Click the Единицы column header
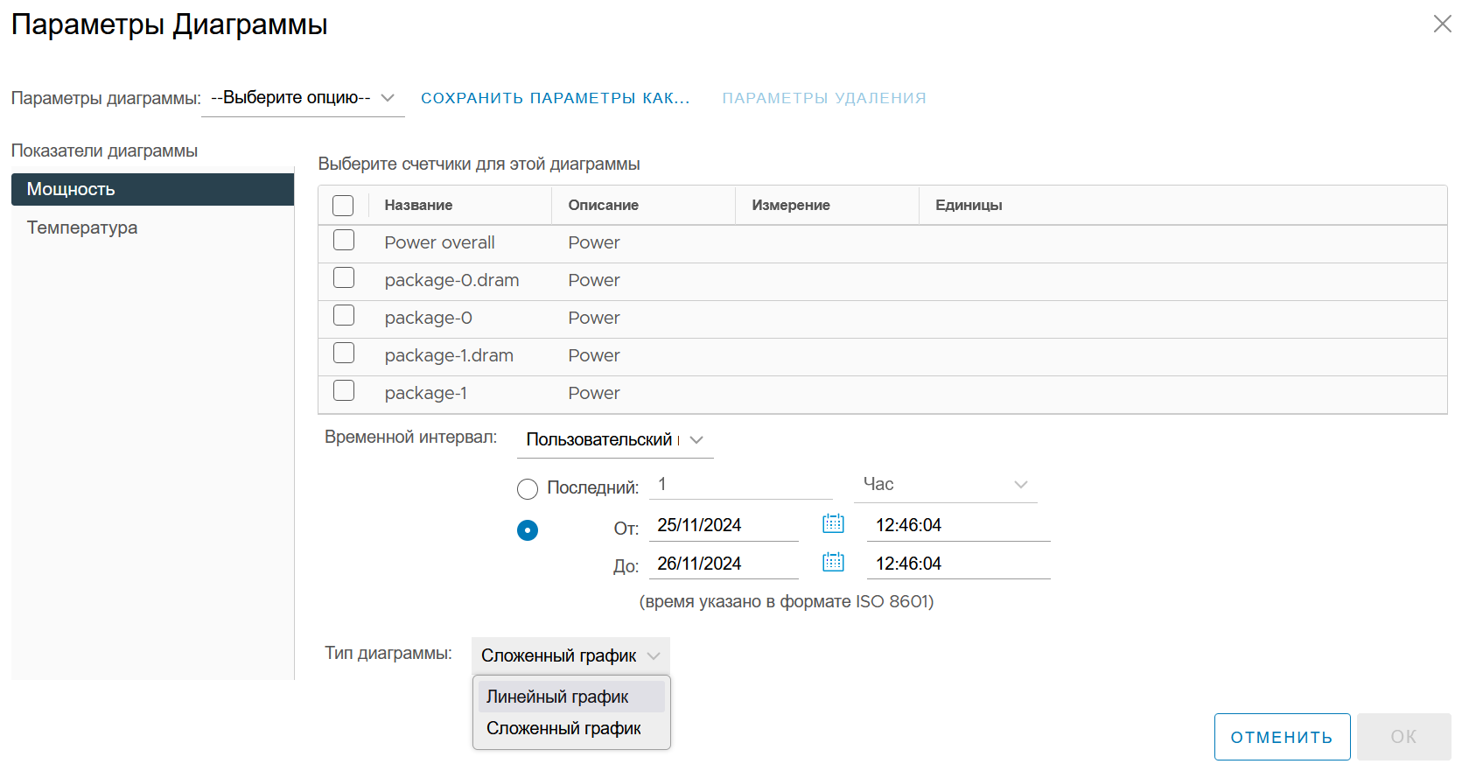This screenshot has width=1462, height=771. click(969, 206)
